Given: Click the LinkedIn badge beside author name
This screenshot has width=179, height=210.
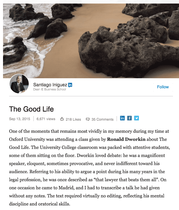Looking at the screenshot, I should pyautogui.click(x=70, y=85).
